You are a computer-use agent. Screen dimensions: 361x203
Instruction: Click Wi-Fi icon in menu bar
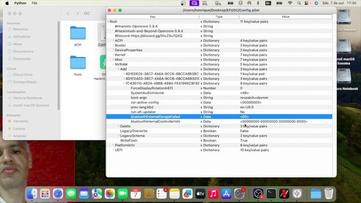point(290,3)
